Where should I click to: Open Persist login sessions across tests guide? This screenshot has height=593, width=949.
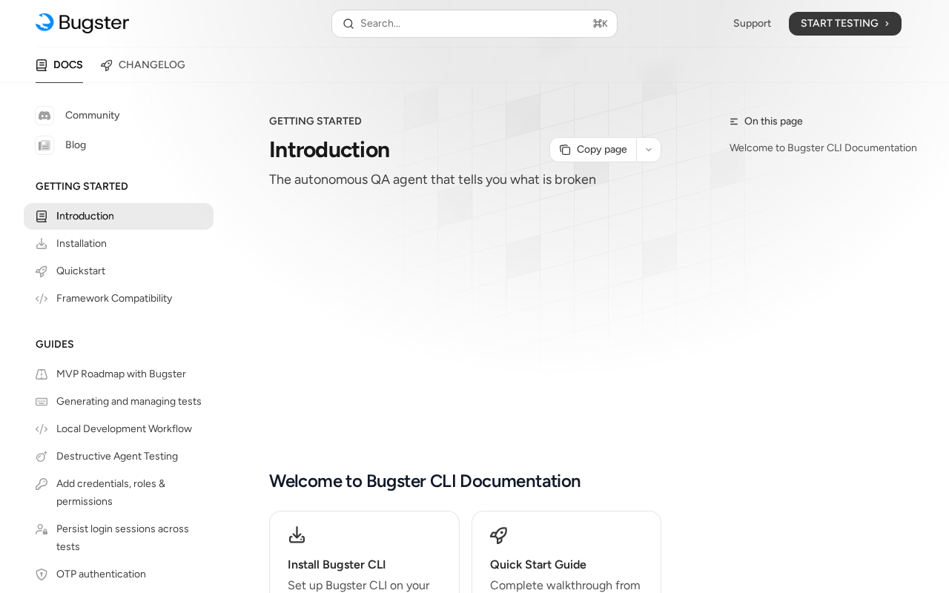point(119,538)
